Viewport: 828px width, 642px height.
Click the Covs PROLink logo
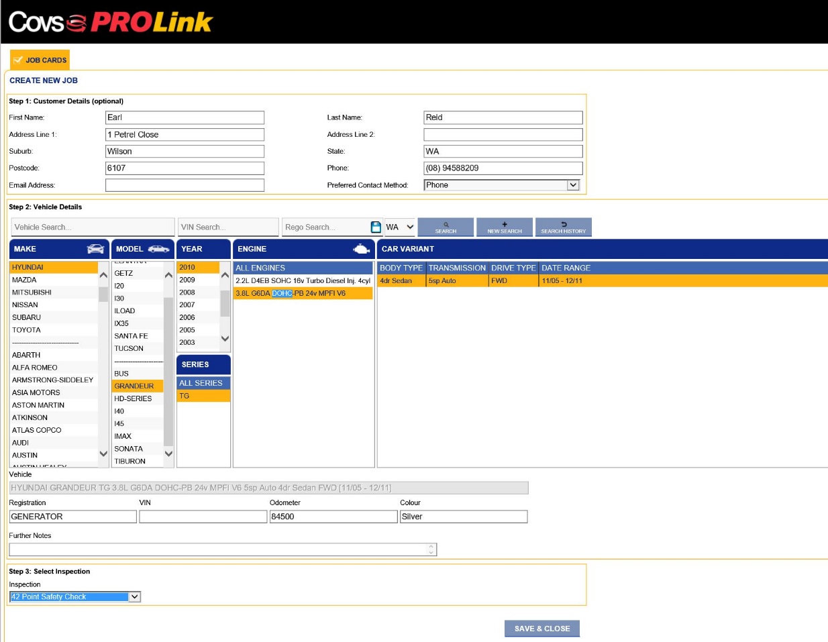(x=111, y=22)
